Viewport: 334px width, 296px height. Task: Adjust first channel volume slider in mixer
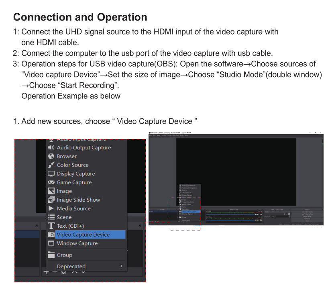click(x=231, y=214)
